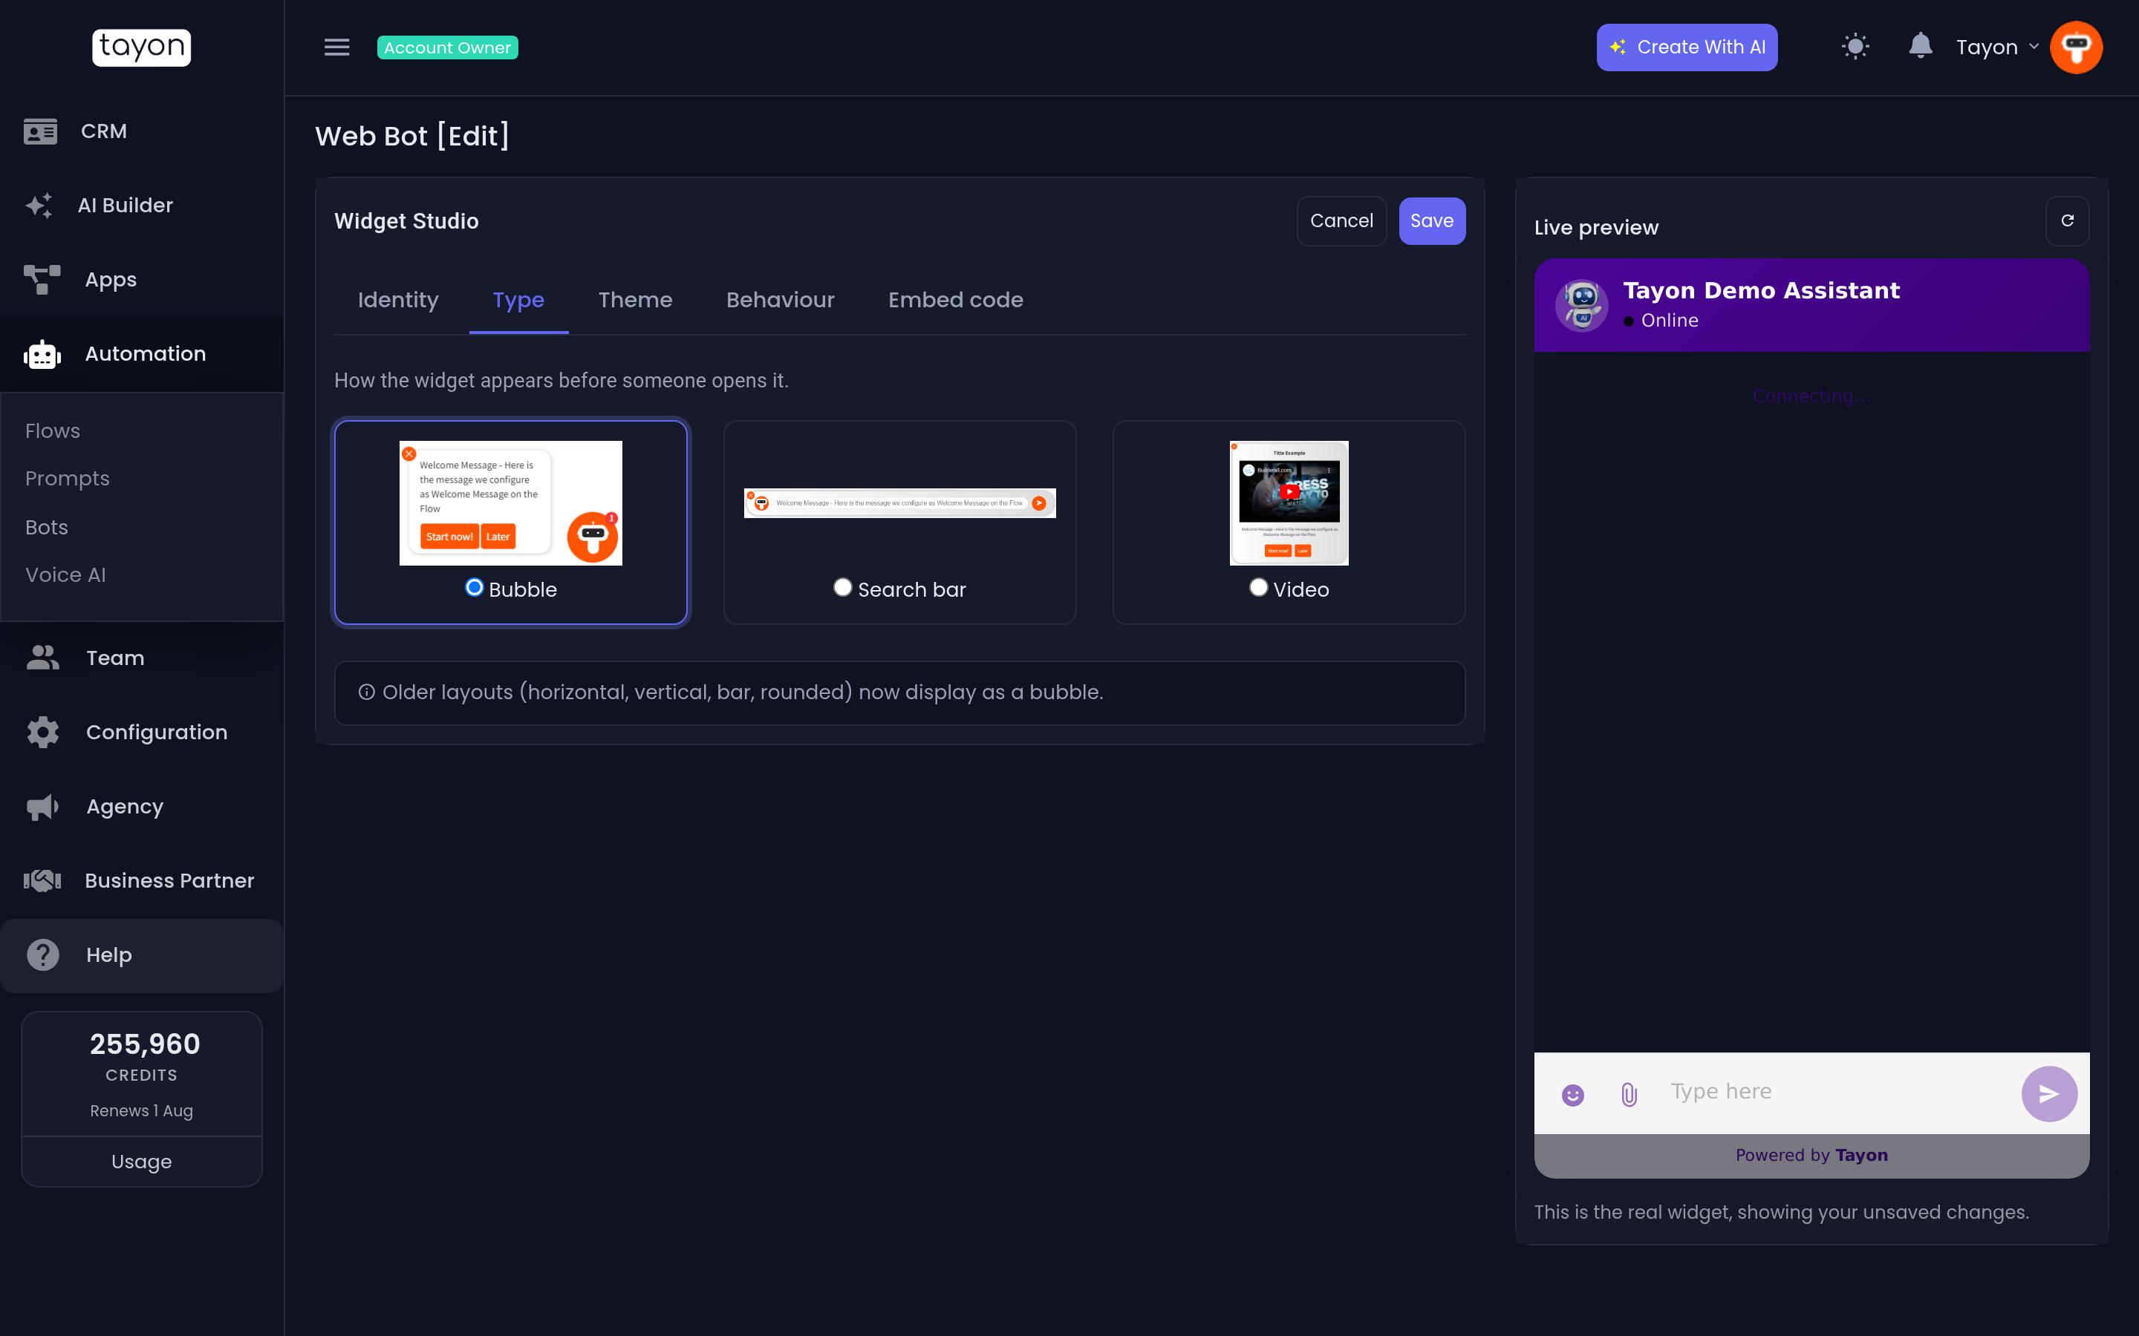Image resolution: width=2139 pixels, height=1336 pixels.
Task: Select the Bubble radio button
Action: point(475,588)
